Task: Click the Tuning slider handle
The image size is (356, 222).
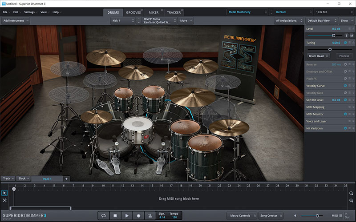Action: click(x=330, y=49)
